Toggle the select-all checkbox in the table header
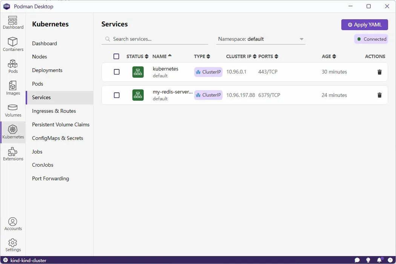Image resolution: width=396 pixels, height=264 pixels. 116,56
